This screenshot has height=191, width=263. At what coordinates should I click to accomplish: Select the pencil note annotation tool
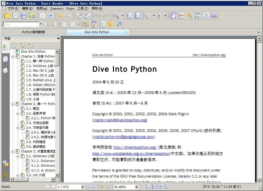pyautogui.click(x=94, y=24)
